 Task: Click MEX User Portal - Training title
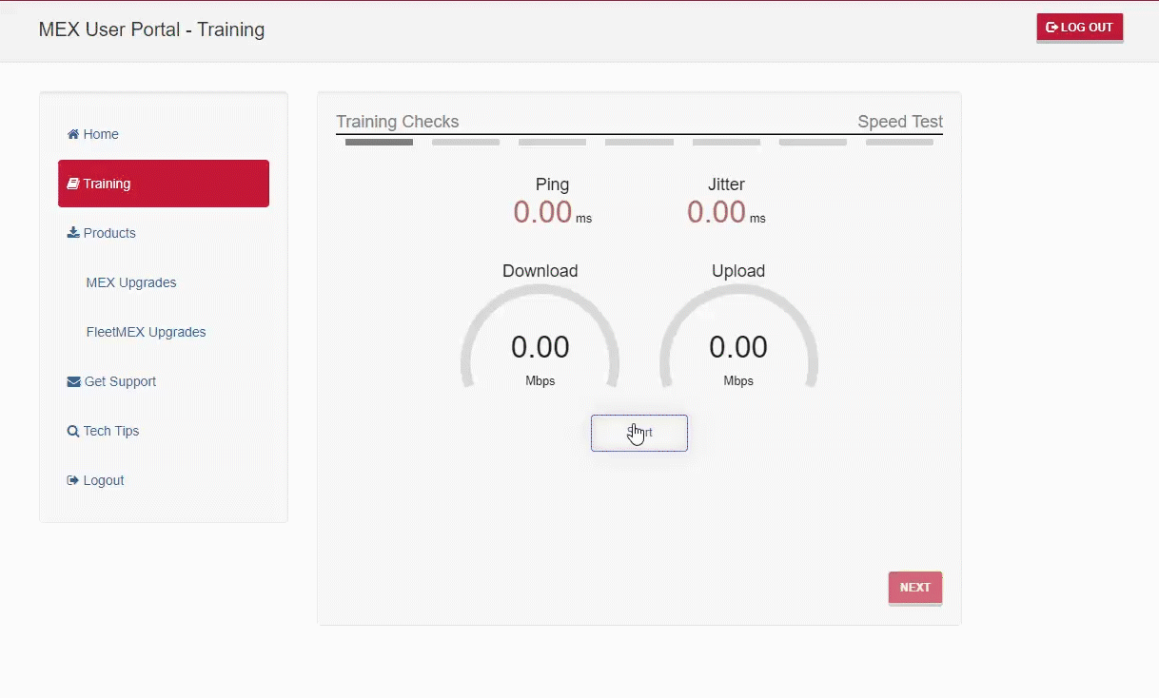[151, 29]
